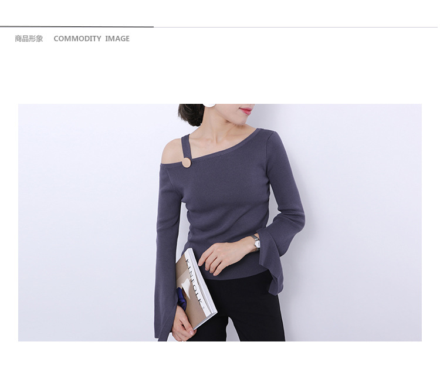This screenshot has width=440, height=389.
Task: Click the 商品形象 Chinese heading
Action: point(29,39)
